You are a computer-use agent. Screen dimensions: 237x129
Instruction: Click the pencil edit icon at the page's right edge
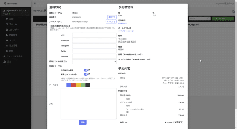(234, 11)
